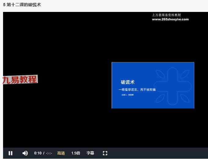This screenshot has height=159, width=208.
Task: Click the slide title 破谎术
Action: pyautogui.click(x=128, y=82)
